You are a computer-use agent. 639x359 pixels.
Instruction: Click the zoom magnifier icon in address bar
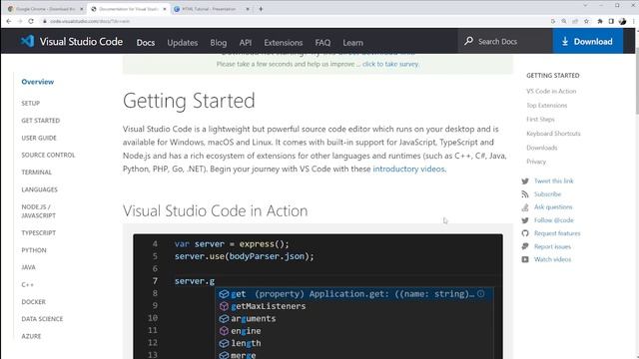[564, 21]
